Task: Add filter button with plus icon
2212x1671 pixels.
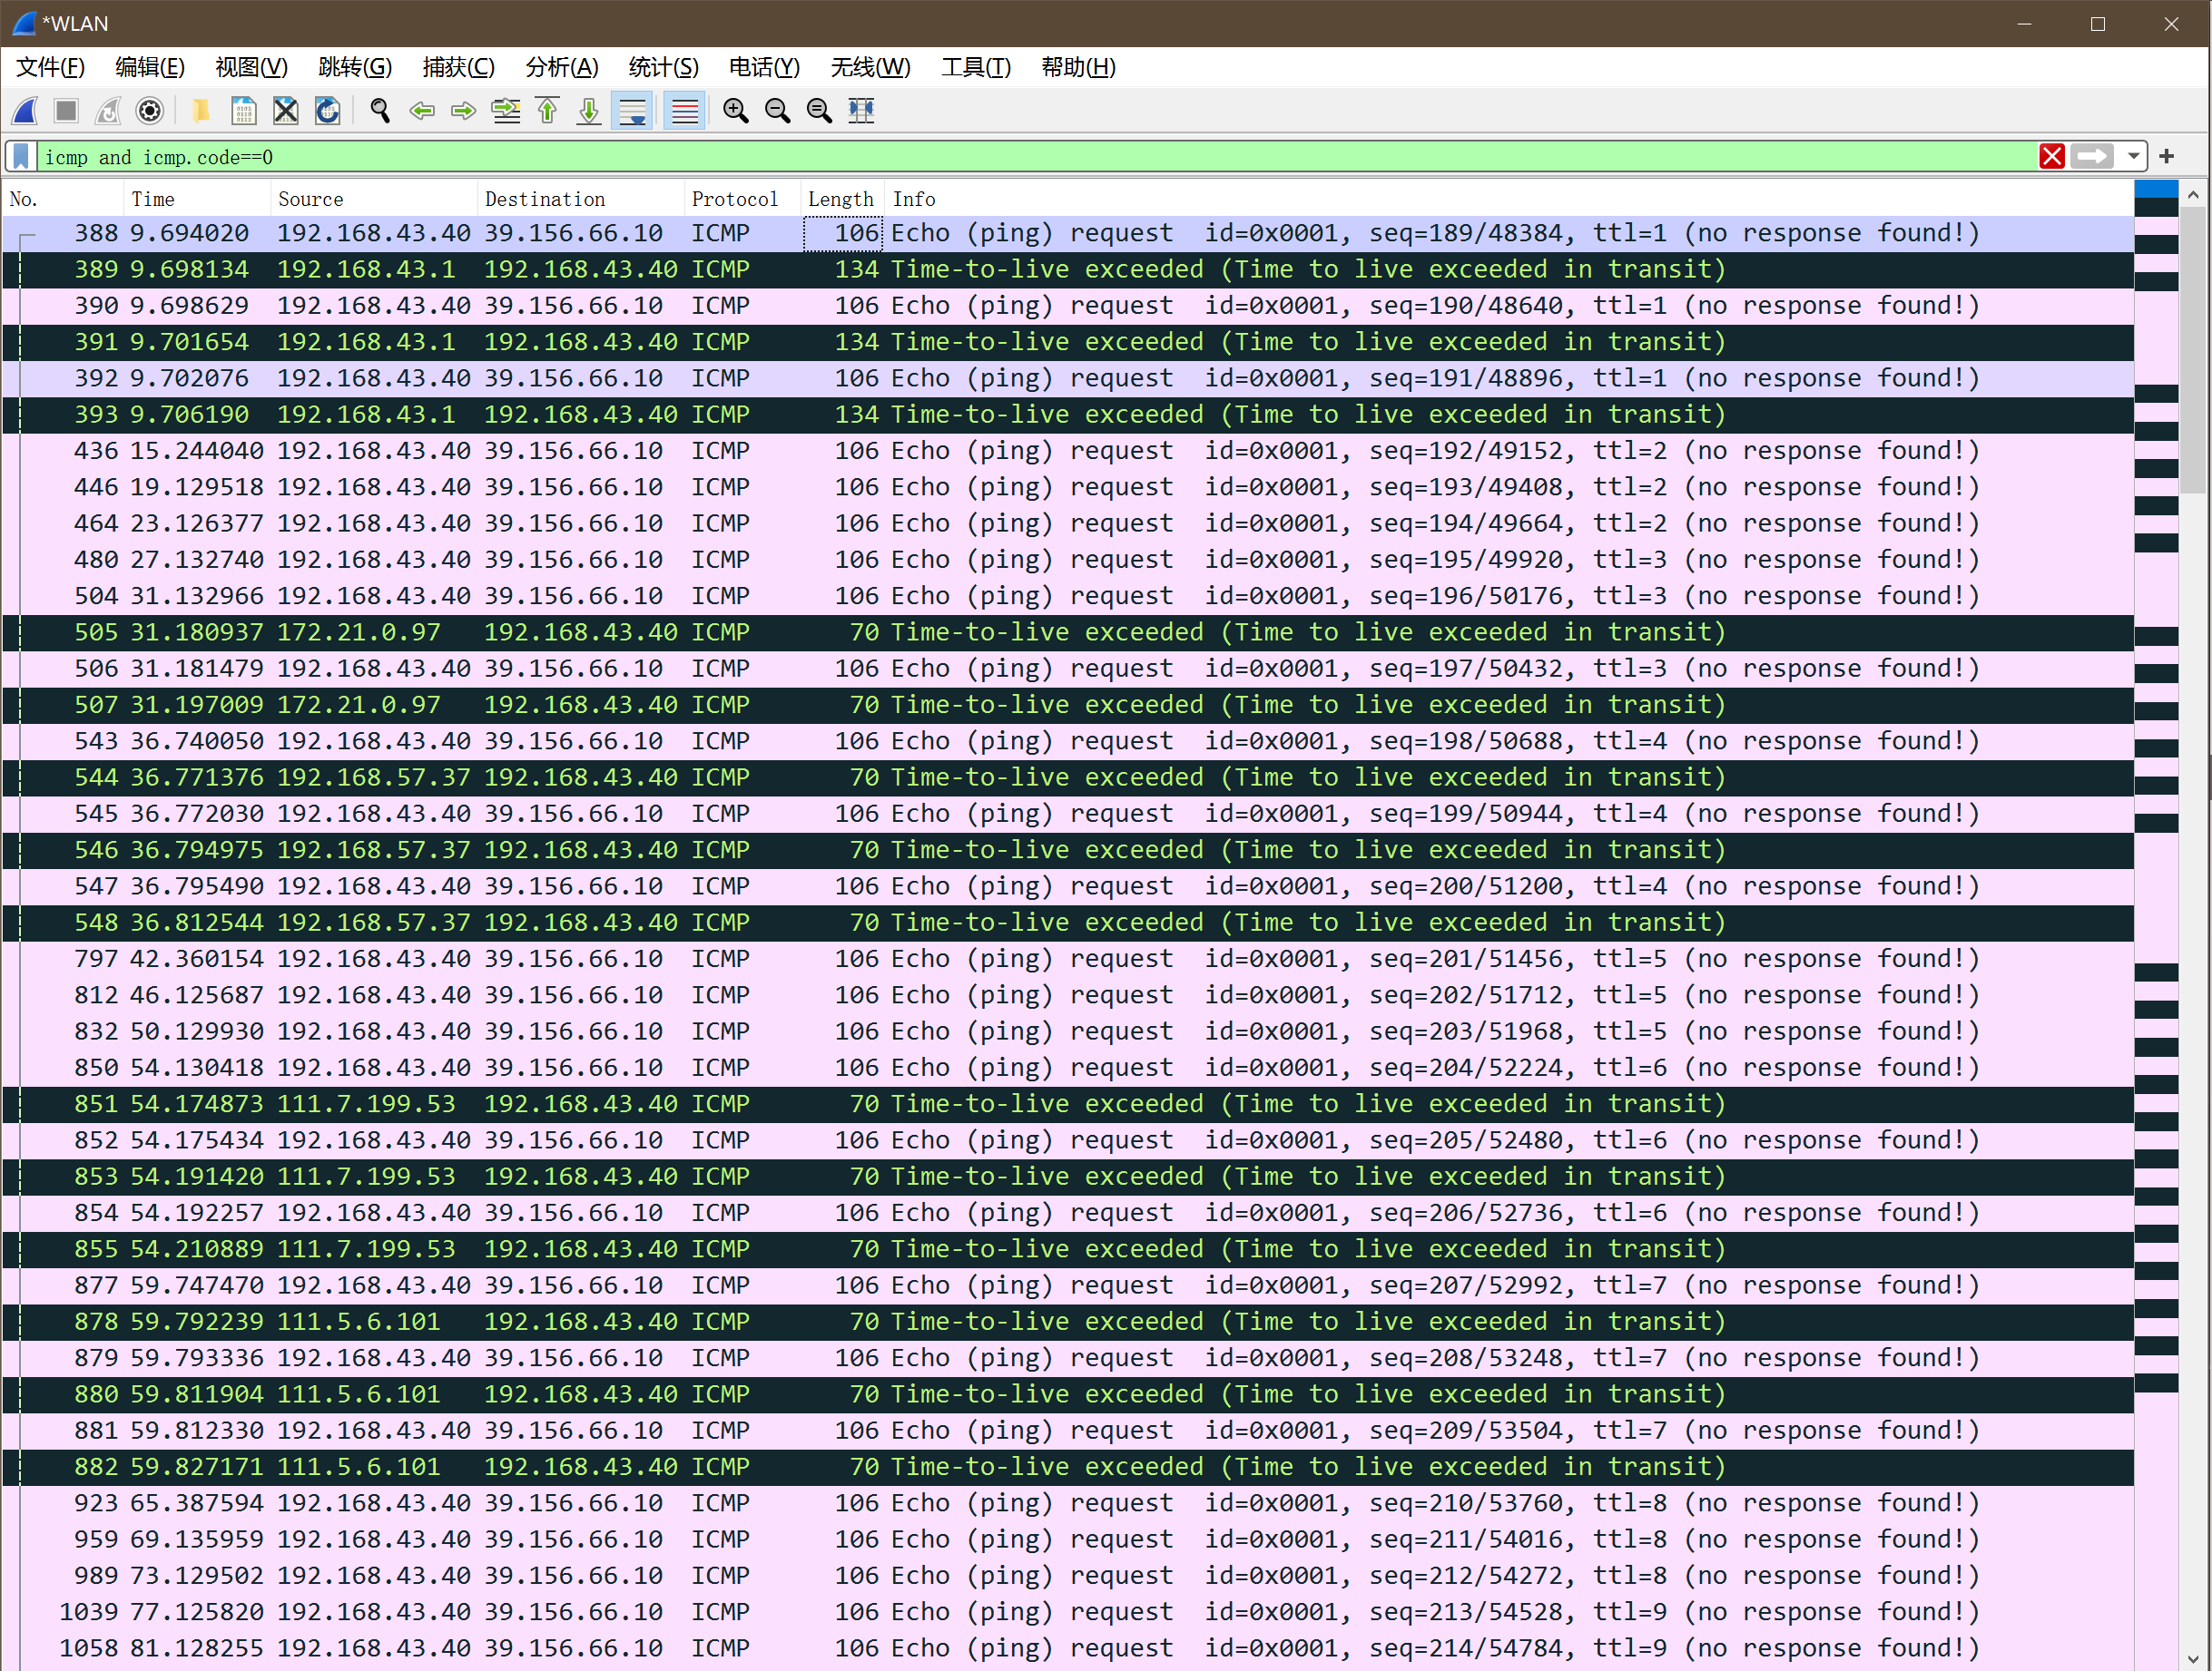Action: pos(2167,157)
